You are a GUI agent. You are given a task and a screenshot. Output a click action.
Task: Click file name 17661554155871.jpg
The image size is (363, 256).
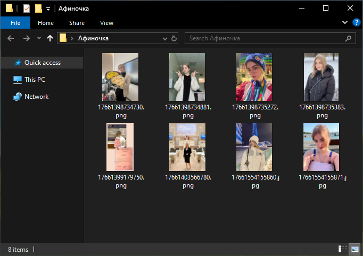tap(322, 181)
